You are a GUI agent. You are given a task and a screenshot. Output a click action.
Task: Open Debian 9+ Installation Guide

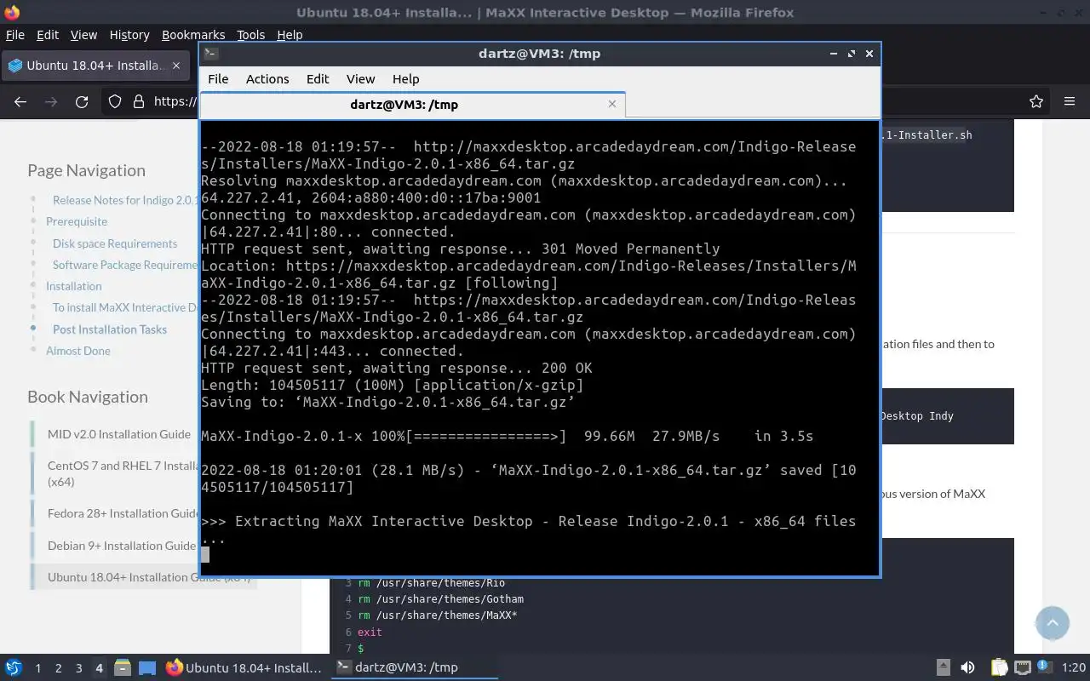tap(122, 546)
